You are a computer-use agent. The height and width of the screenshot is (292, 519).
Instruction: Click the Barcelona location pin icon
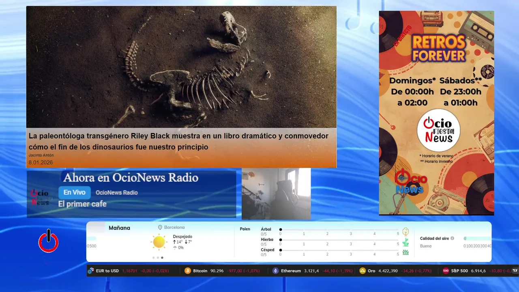[160, 228]
